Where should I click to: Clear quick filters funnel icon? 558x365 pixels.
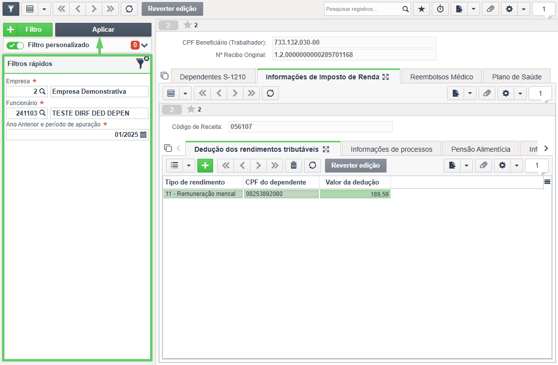coord(142,63)
